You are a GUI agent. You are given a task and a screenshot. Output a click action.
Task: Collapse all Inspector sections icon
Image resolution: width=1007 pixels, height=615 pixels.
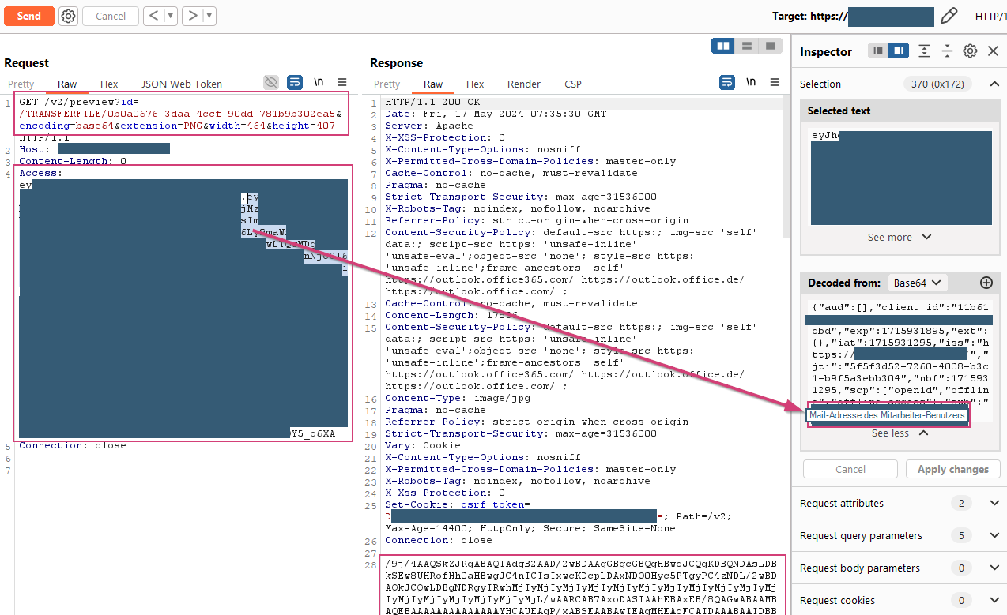(x=947, y=51)
